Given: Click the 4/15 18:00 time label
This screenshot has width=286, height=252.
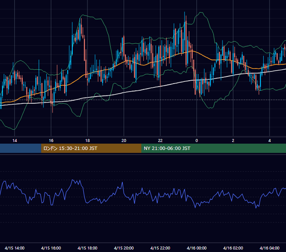Looking at the screenshot, I should (x=87, y=248).
